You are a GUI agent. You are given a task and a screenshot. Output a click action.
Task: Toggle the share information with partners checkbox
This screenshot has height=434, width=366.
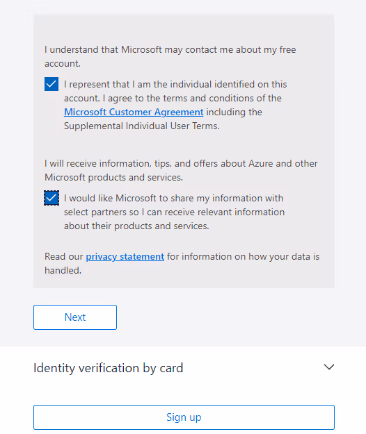51,198
